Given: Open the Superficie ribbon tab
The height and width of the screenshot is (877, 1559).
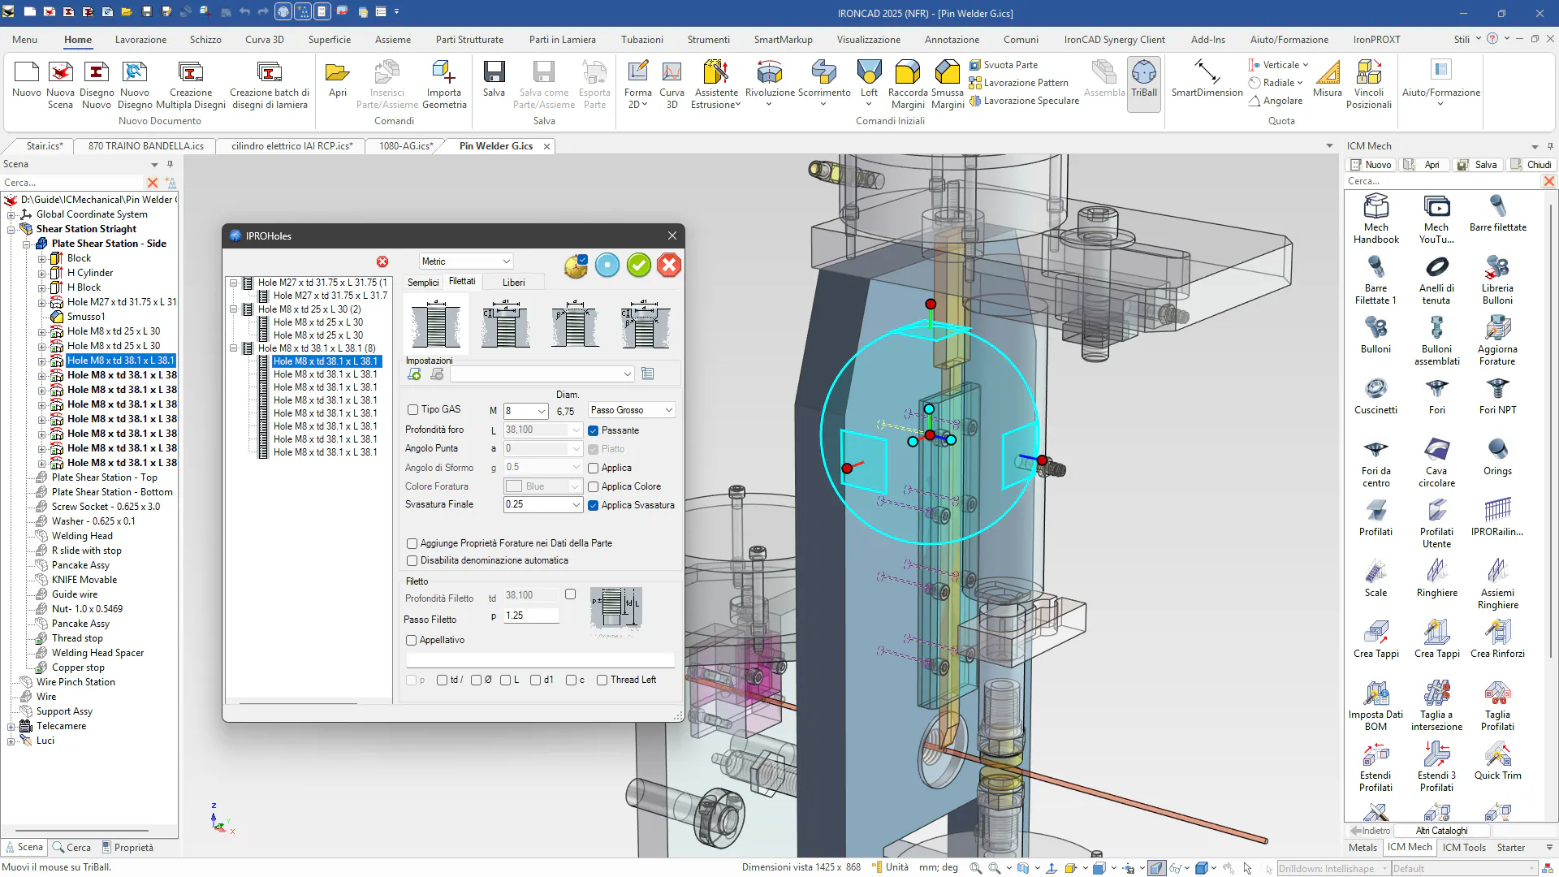Looking at the screenshot, I should pyautogui.click(x=329, y=39).
